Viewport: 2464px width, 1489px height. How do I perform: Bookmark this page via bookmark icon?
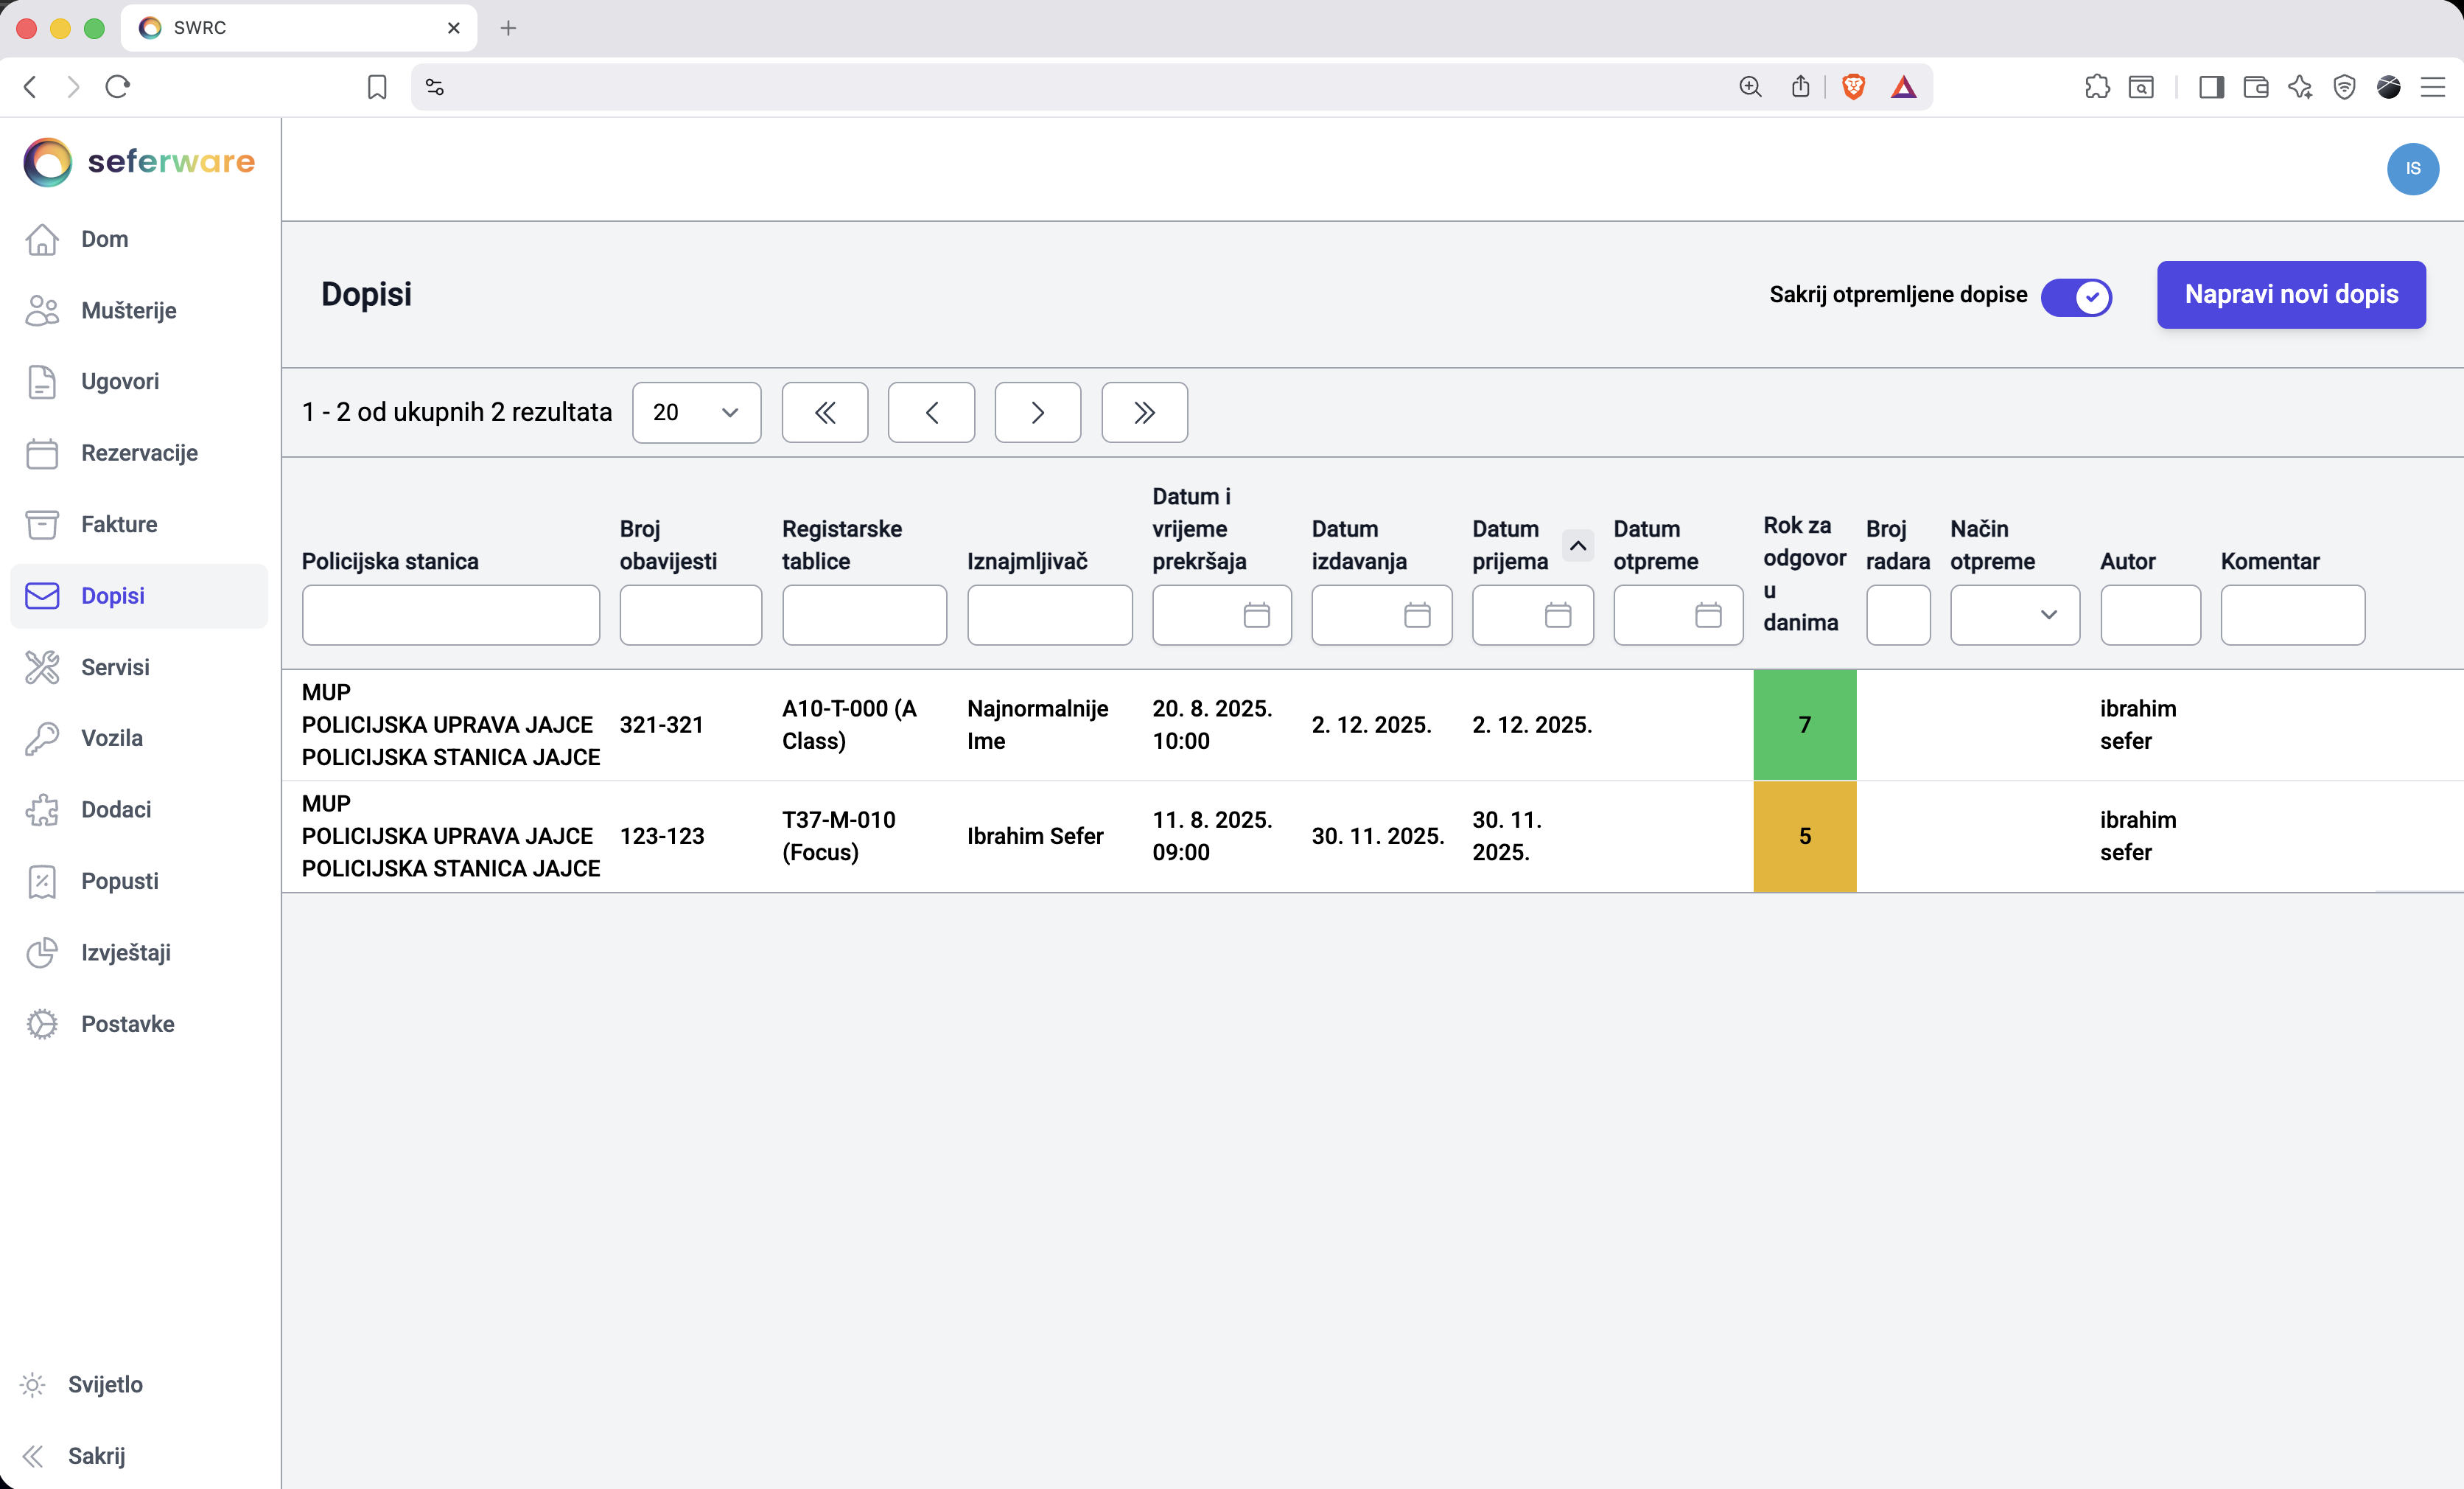pyautogui.click(x=377, y=87)
